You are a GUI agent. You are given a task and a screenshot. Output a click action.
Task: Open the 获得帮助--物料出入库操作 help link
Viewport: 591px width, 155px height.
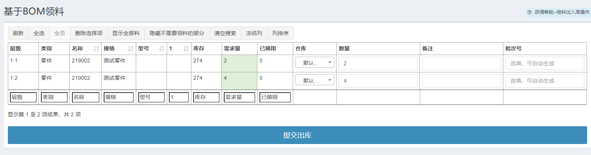562,12
